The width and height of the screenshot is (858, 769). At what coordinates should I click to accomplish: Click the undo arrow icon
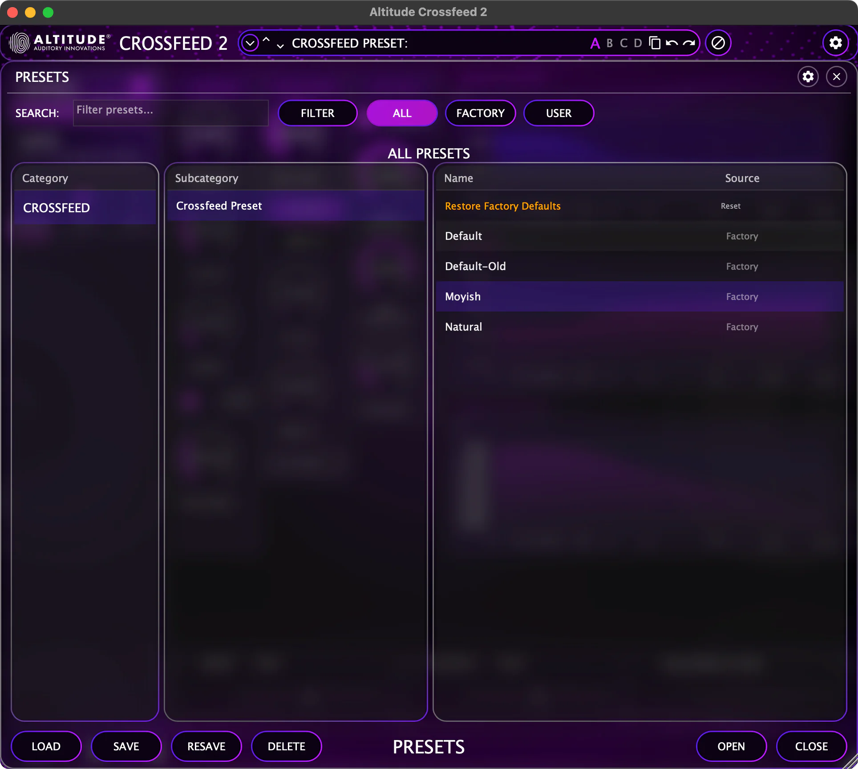point(672,43)
